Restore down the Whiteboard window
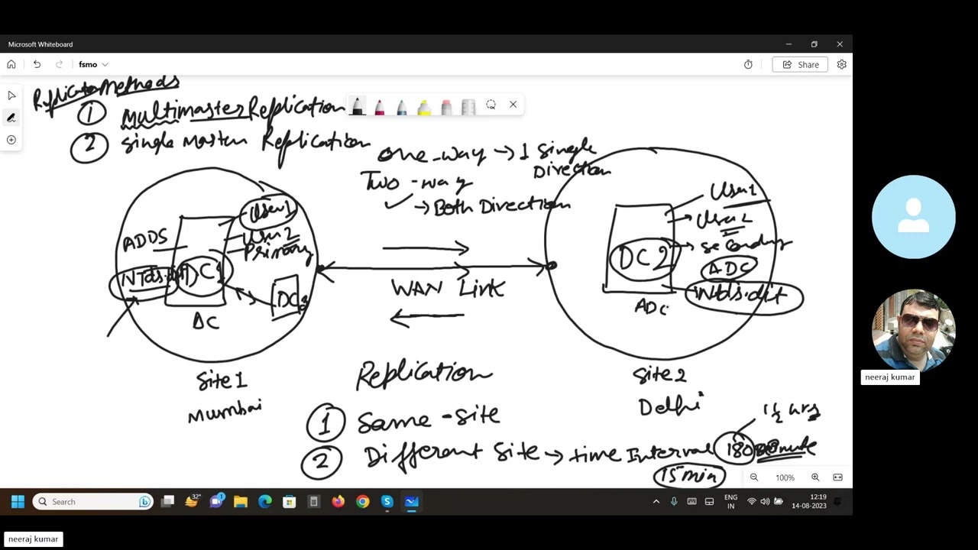The height and width of the screenshot is (550, 978). 814,44
